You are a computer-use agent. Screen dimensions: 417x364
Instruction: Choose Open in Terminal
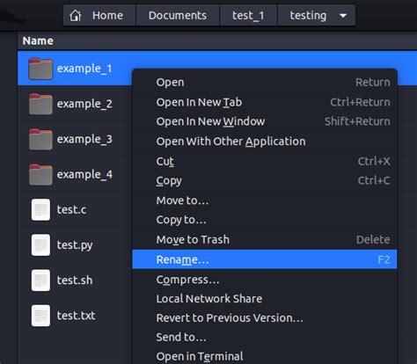(x=265, y=356)
